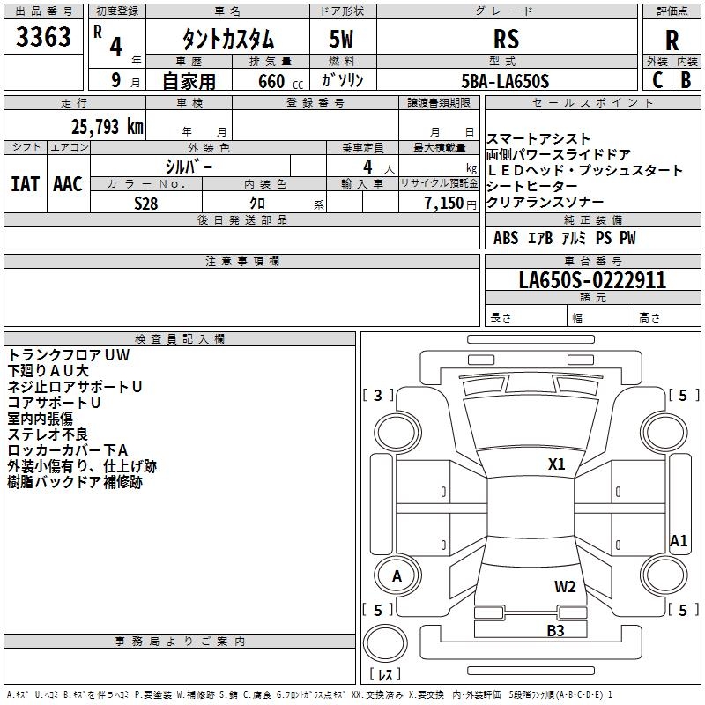The width and height of the screenshot is (705, 705).
Task: Select the car name タントカスタム
Action: pyautogui.click(x=227, y=40)
